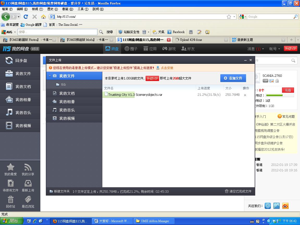This screenshot has height=225, width=300.
Task: Click the stop loading X icon
Action: (x=35, y=17)
